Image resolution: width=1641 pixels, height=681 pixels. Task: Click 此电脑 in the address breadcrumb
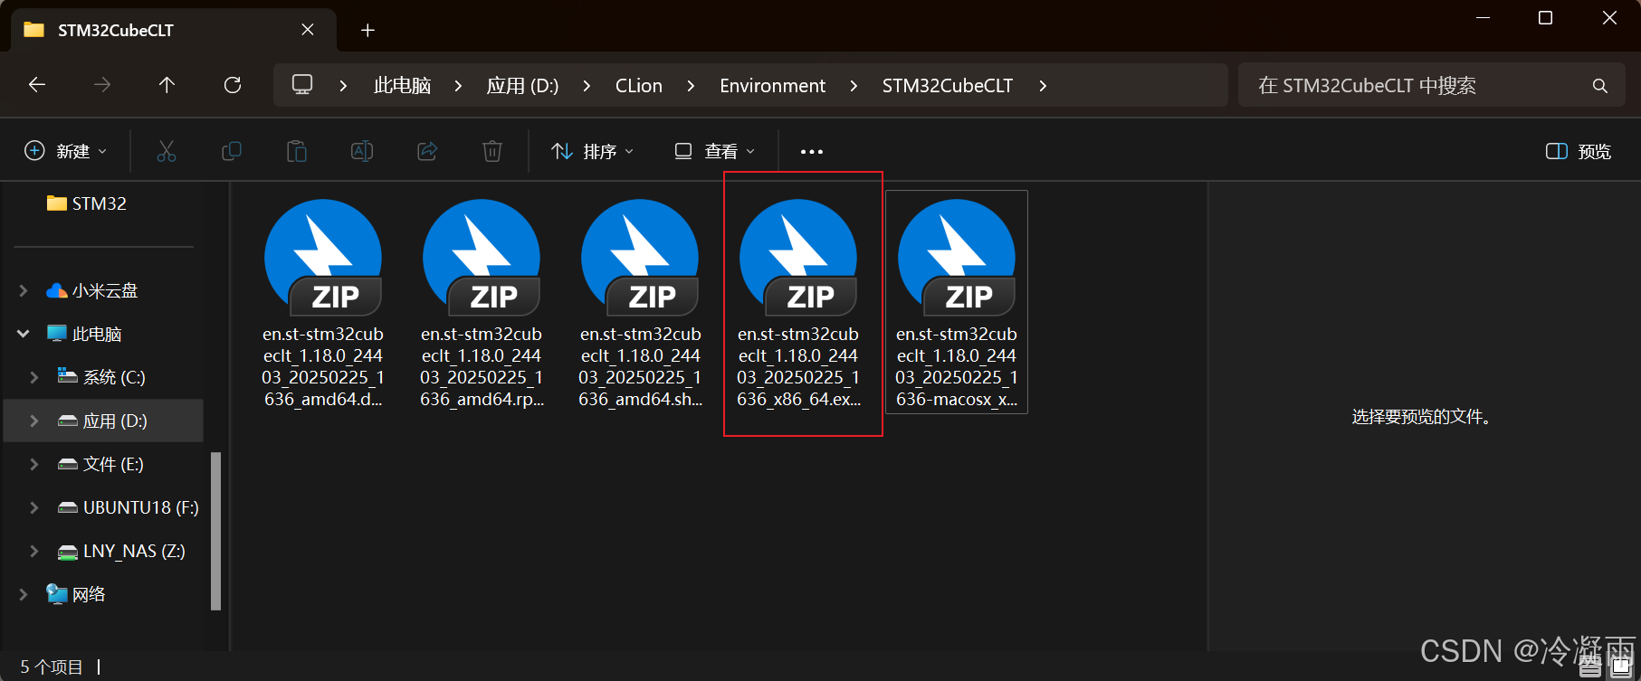pyautogui.click(x=402, y=86)
